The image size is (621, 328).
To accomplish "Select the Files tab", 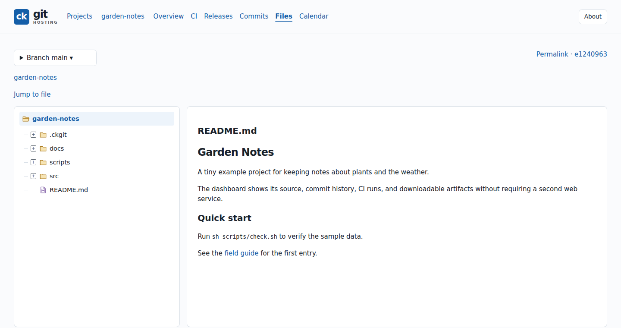I will coord(284,16).
